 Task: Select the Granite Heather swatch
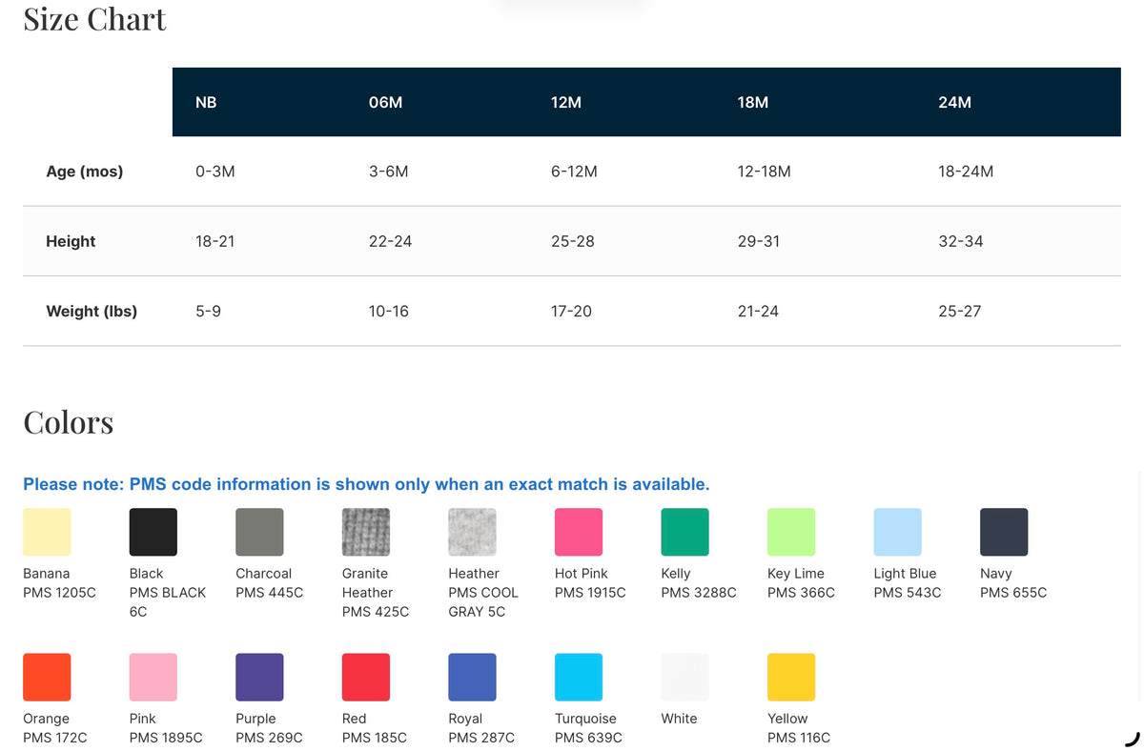pos(366,532)
